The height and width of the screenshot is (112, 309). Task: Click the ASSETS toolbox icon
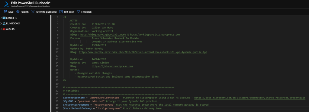pos(4,29)
